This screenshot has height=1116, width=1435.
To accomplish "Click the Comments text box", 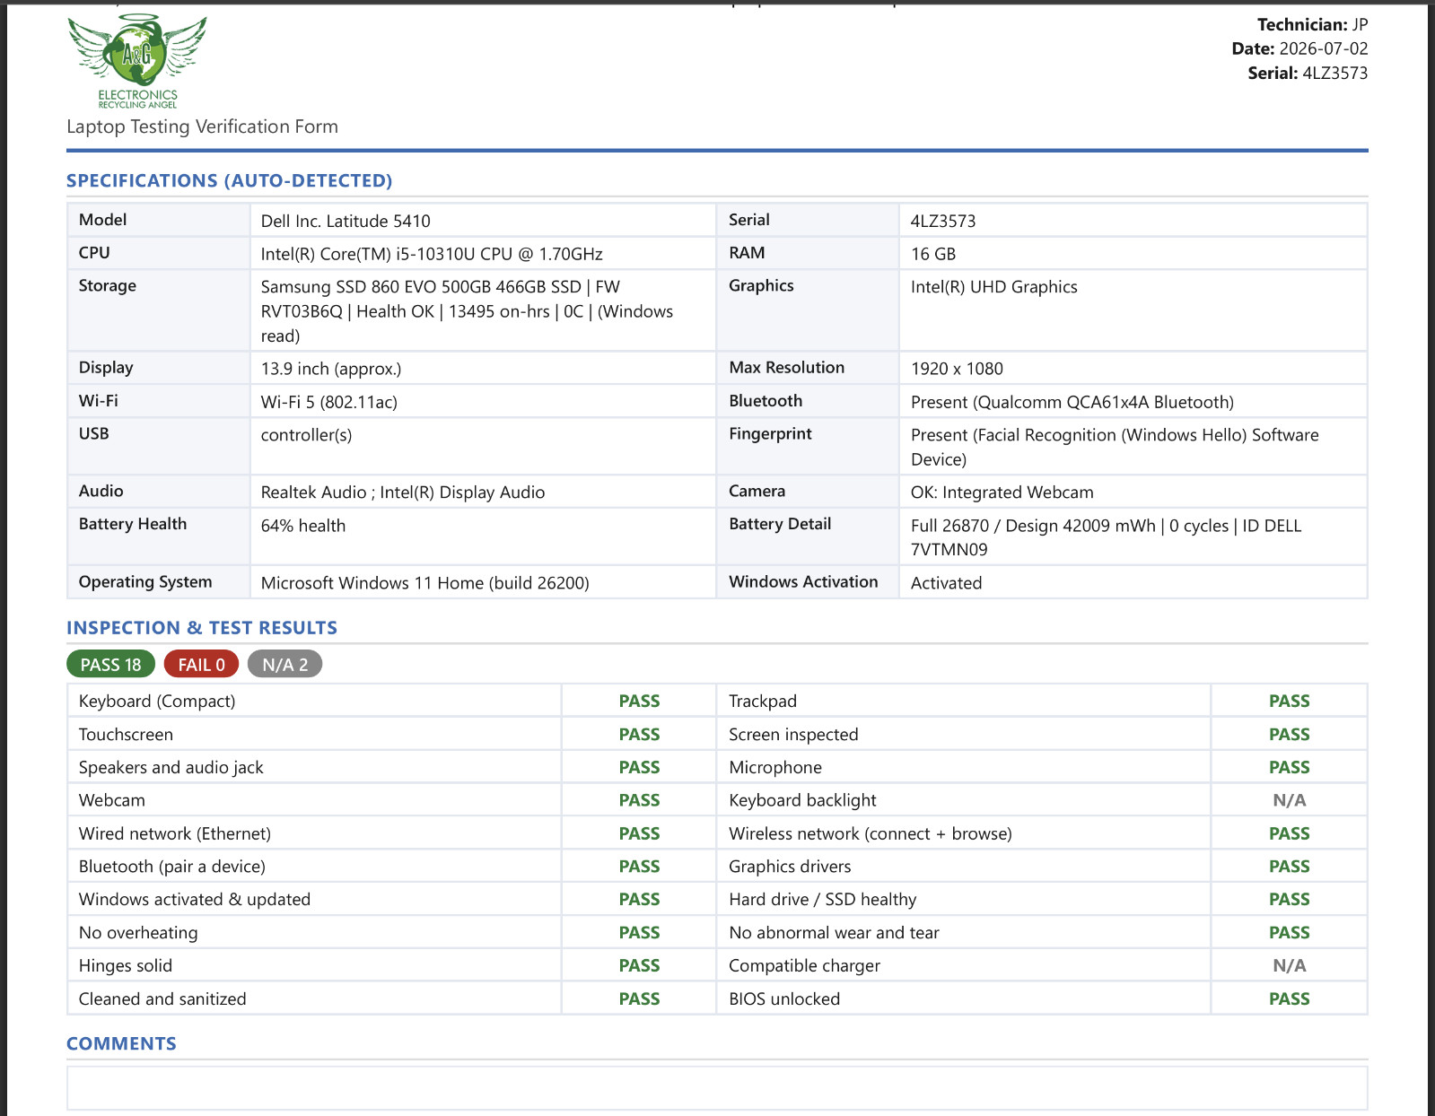I will pos(717,1087).
